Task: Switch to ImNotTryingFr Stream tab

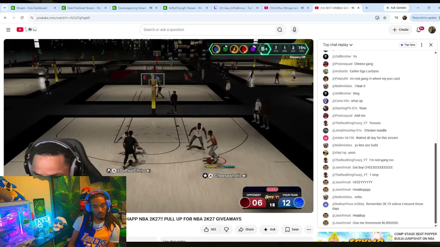Action: [185, 8]
